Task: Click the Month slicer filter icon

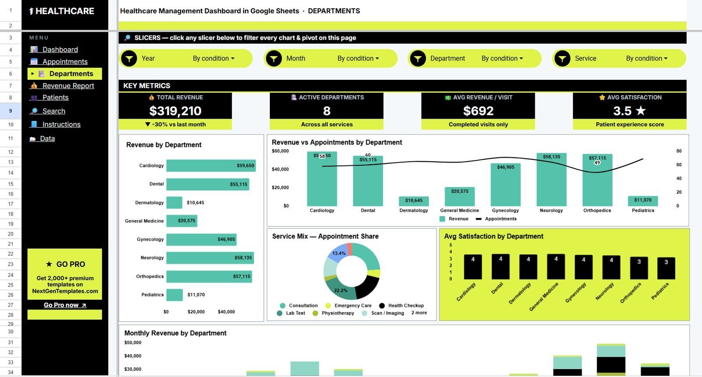Action: [274, 58]
